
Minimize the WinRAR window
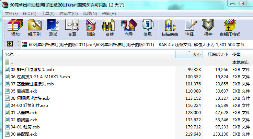[x=232, y=4]
